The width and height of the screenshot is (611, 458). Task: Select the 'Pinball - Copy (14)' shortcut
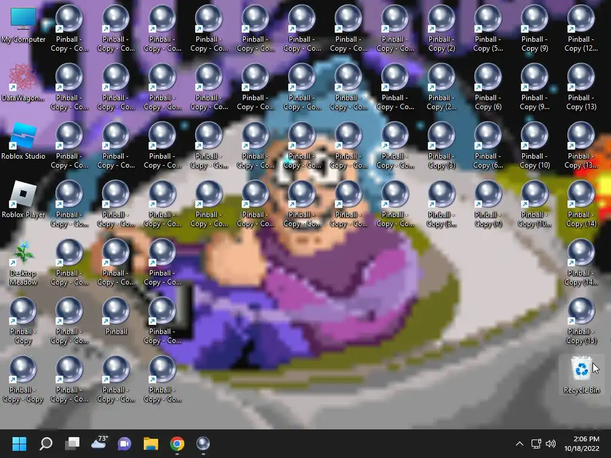click(x=581, y=203)
